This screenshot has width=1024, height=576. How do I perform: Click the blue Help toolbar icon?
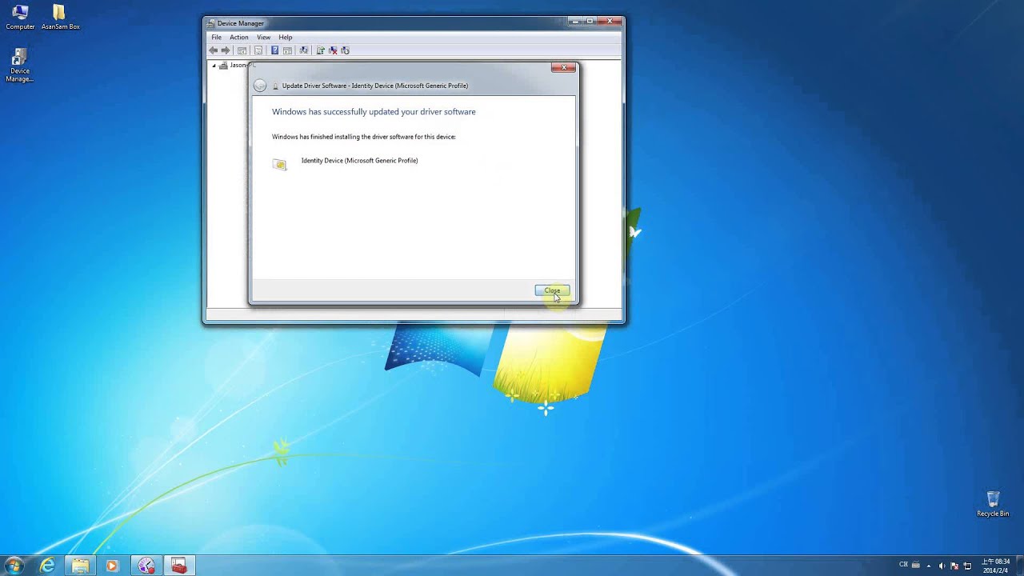274,50
